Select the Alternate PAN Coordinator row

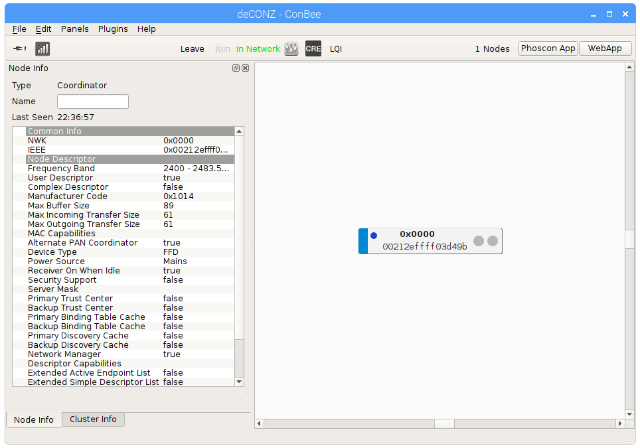(123, 242)
